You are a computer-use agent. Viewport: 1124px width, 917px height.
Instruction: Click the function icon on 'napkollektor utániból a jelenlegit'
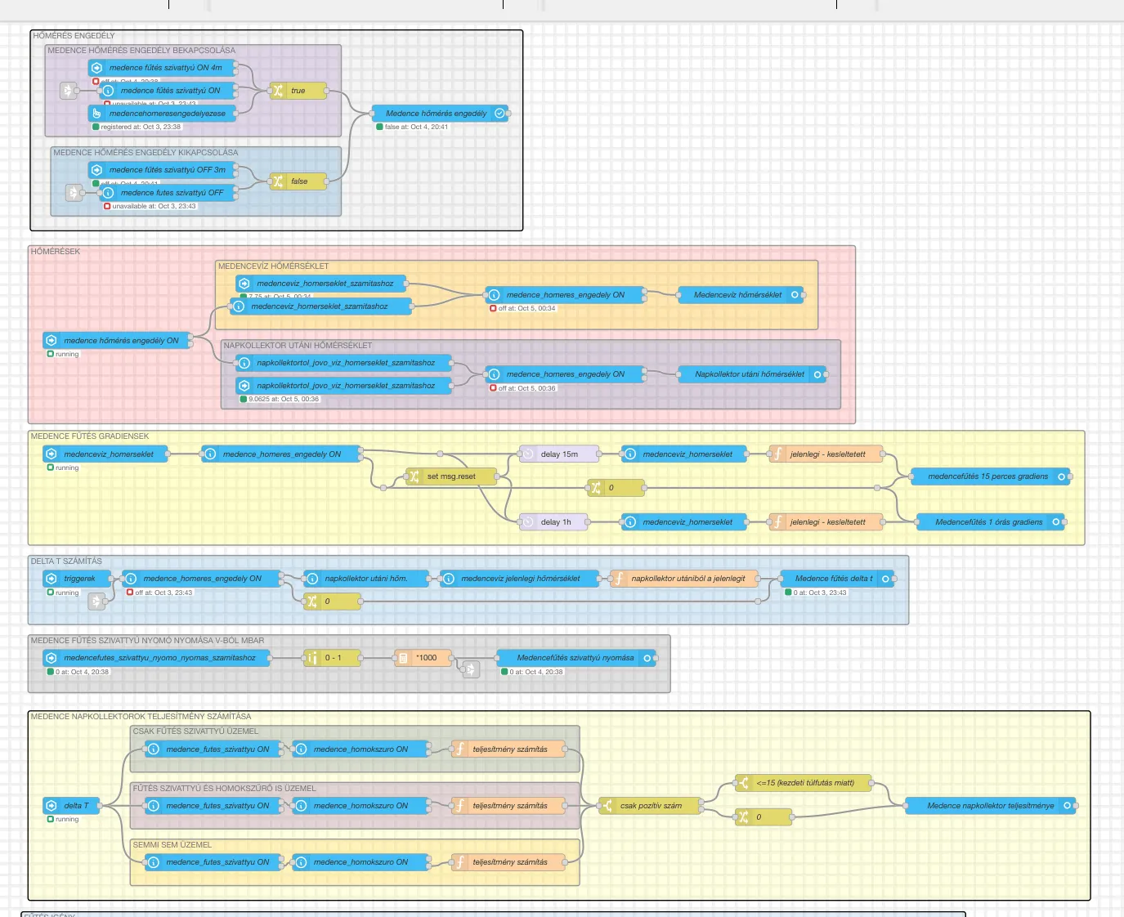click(619, 579)
